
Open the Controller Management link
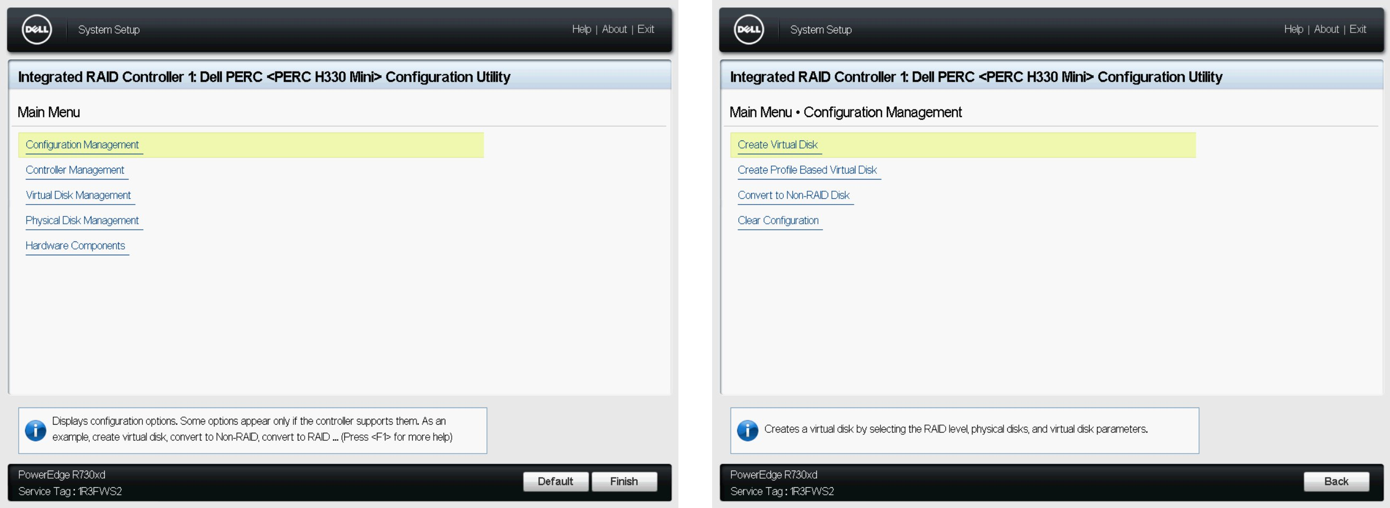75,170
